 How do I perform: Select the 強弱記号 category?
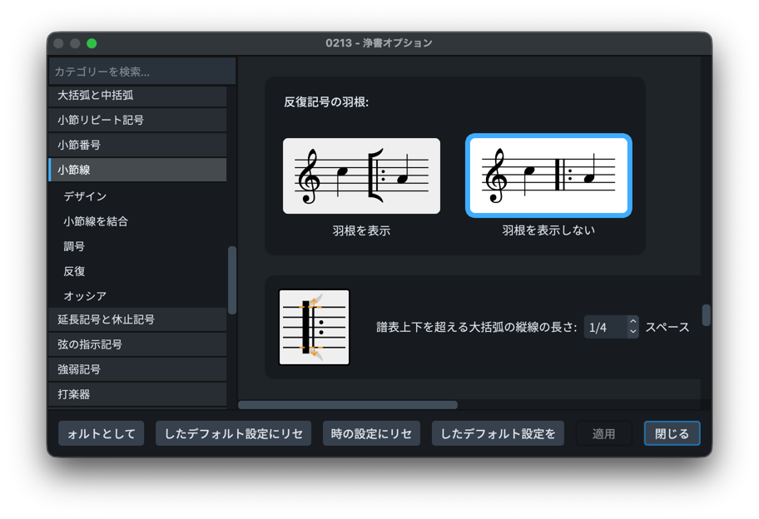[137, 369]
